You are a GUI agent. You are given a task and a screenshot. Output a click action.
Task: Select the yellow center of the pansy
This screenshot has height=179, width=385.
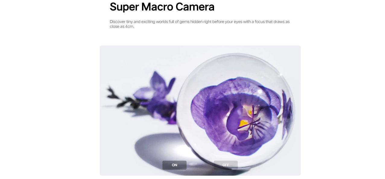pyautogui.click(x=244, y=123)
